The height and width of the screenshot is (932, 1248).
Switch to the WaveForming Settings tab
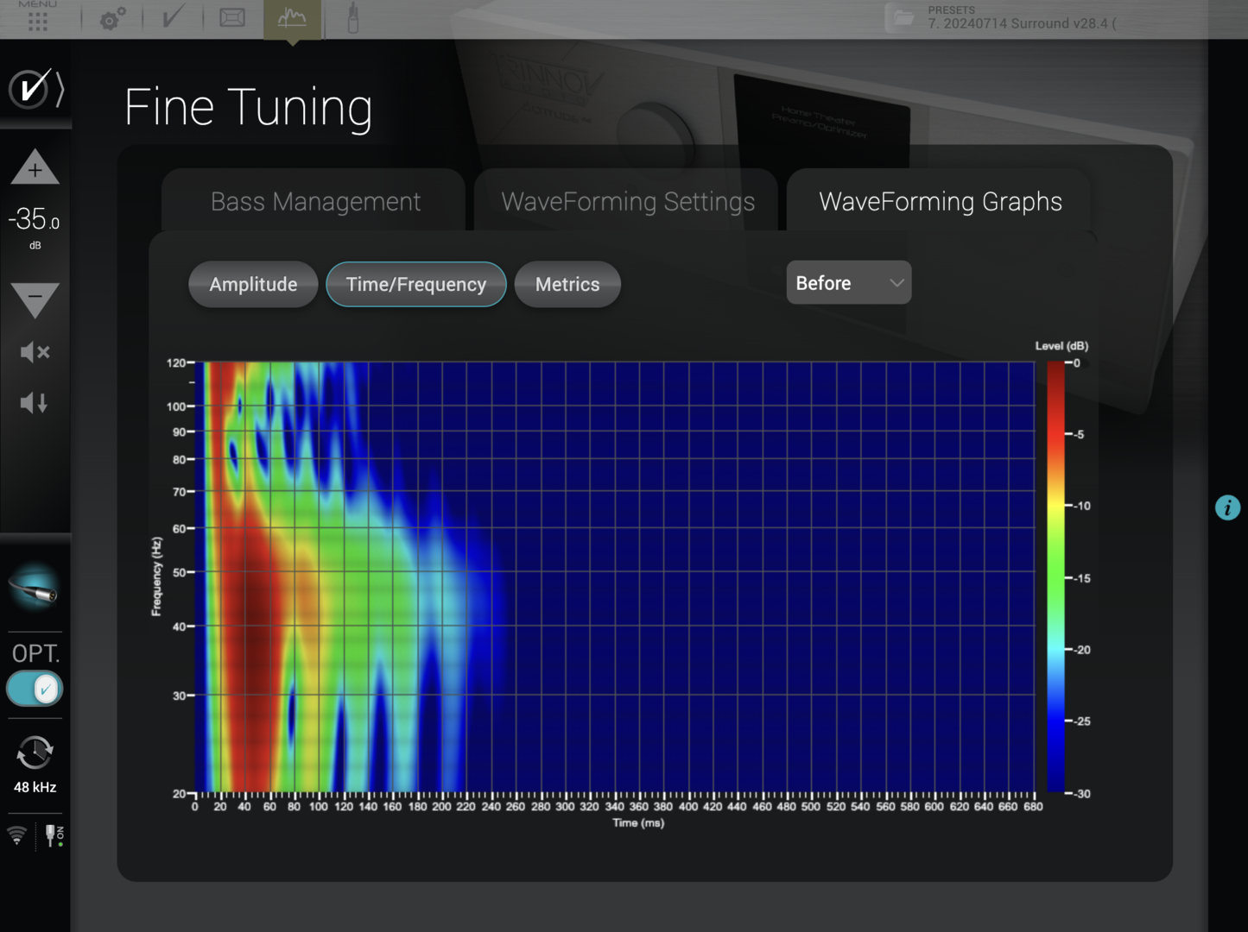point(628,202)
